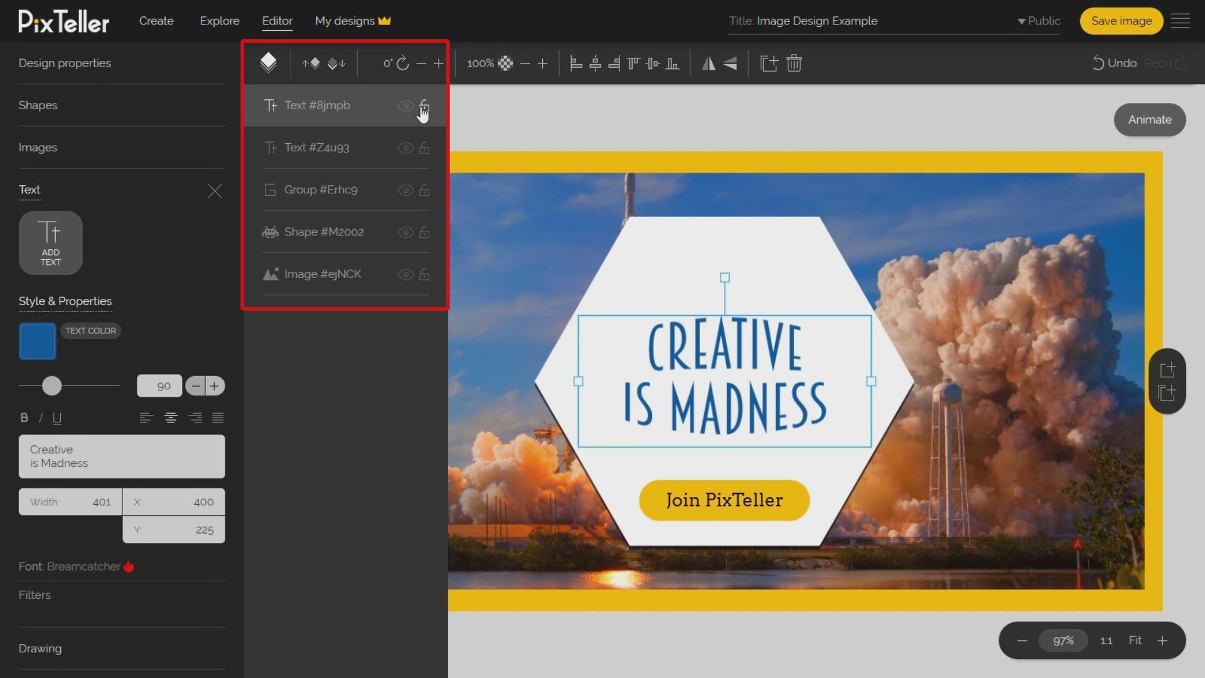This screenshot has height=678, width=1205.
Task: Expand the Filters section
Action: tap(35, 595)
